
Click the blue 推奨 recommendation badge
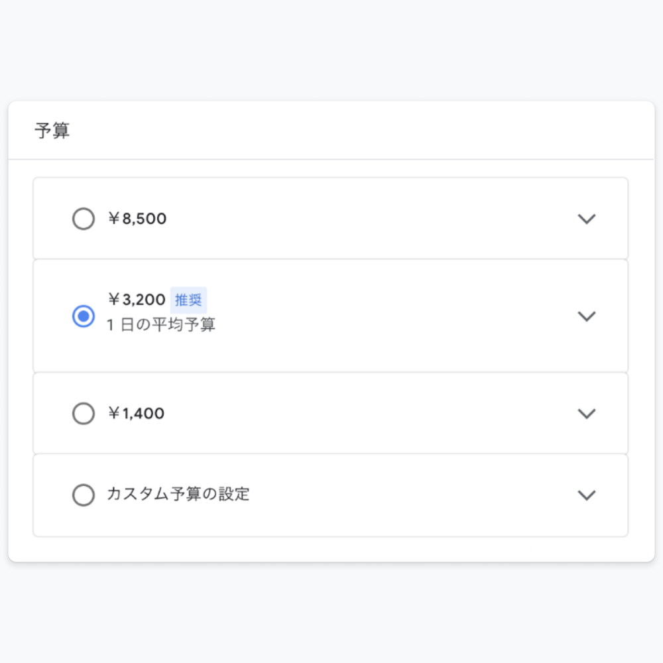click(x=190, y=300)
